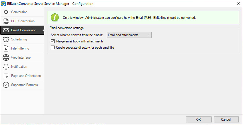Click the Web Interface globe icon
Viewport: 243px width, 125px height.
(x=6, y=58)
